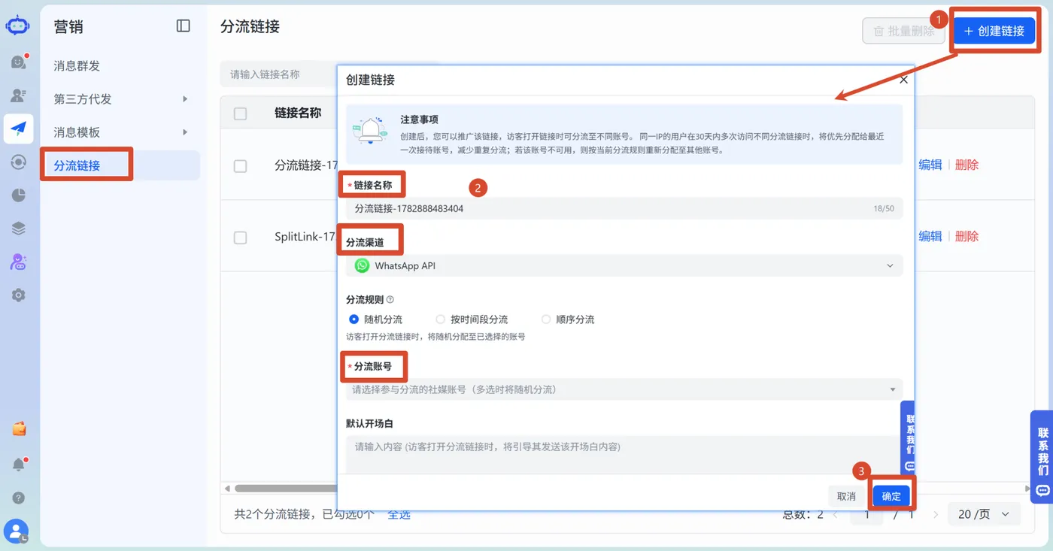
Task: Open the 20/页 page size dropdown
Action: coord(984,515)
